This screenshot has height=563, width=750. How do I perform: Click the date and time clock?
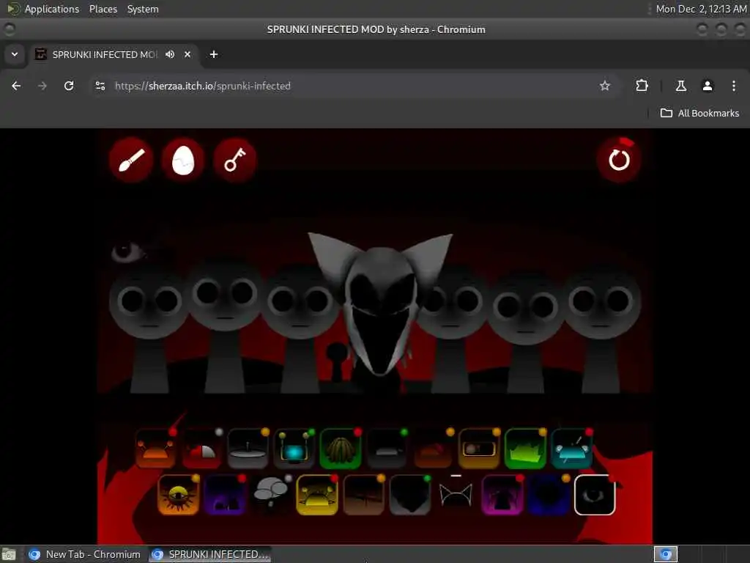(701, 9)
